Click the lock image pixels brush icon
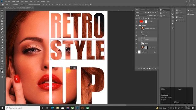196x110 pixels. click(x=141, y=18)
